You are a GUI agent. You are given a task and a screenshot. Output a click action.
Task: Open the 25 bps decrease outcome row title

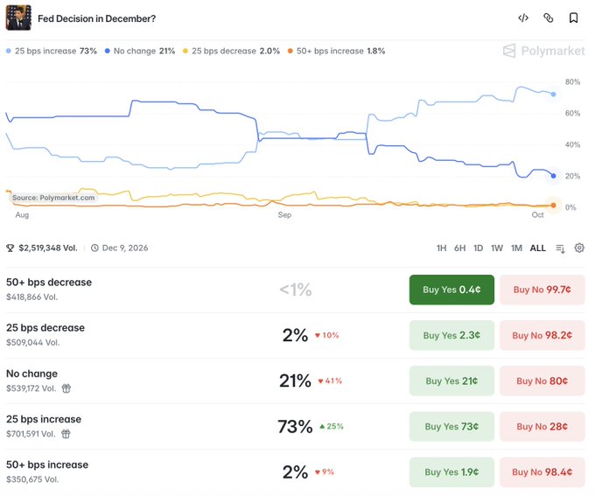pos(45,328)
